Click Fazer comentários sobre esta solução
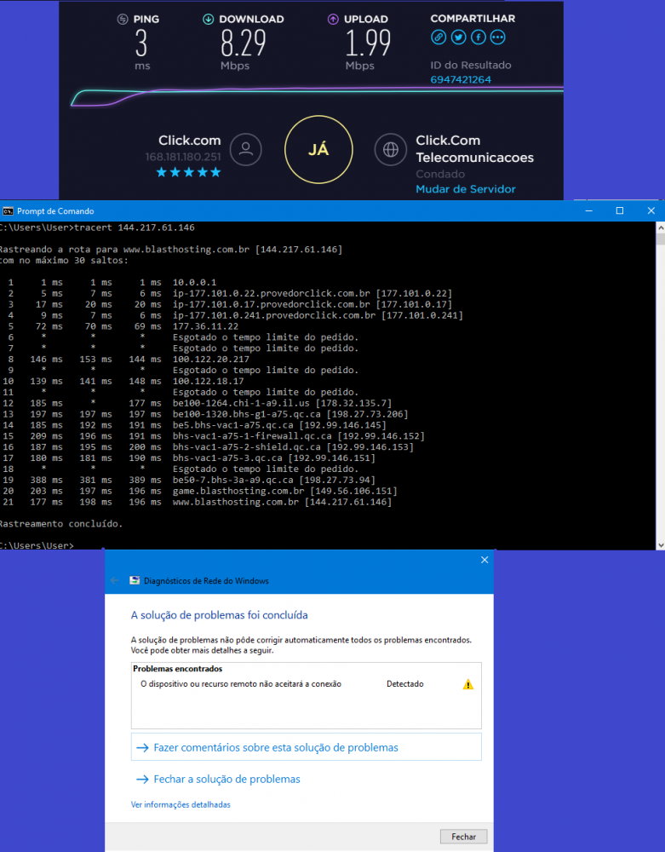The height and width of the screenshot is (852, 665). (275, 747)
